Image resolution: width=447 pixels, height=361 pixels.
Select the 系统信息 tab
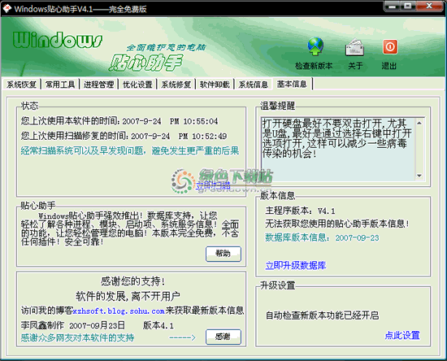point(253,85)
